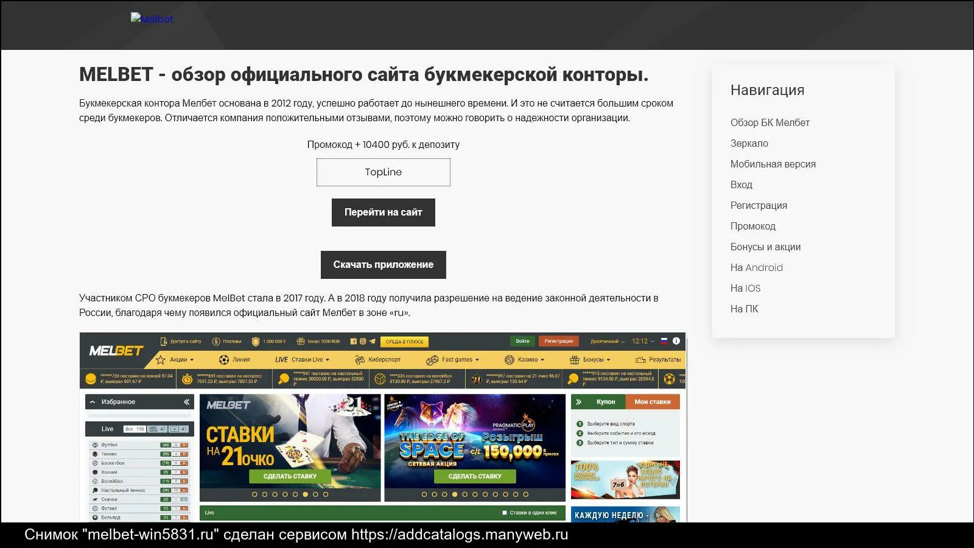Click the Telegram paper-plane icon

(372, 342)
